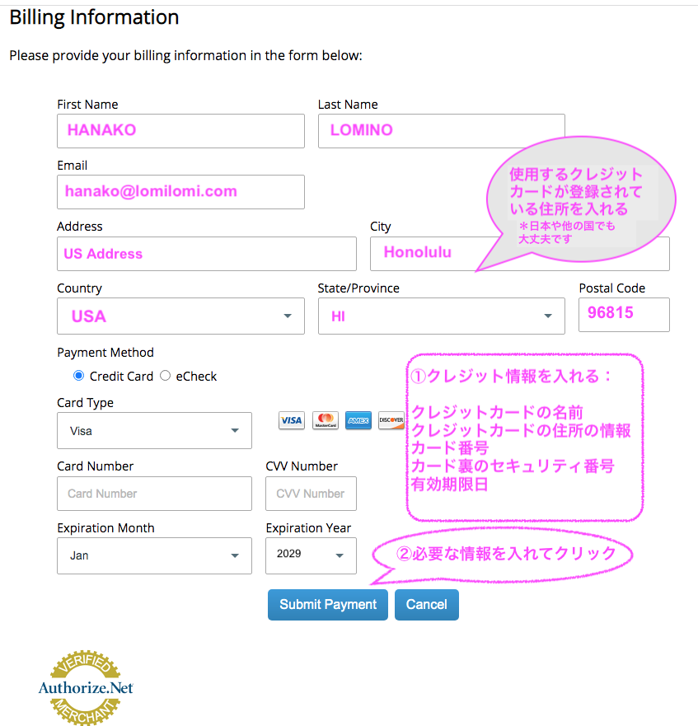Click the Postal Code field showing 96815

[624, 315]
